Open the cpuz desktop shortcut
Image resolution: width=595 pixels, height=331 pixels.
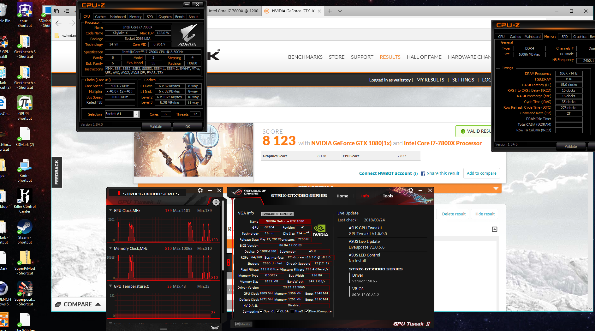point(25,15)
